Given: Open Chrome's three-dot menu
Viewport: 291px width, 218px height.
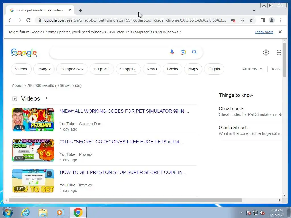Looking at the screenshot, I should 281,20.
